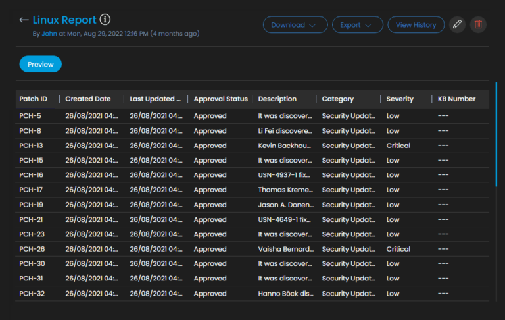Open the info icon next to Linux Report
The width and height of the screenshot is (505, 320).
point(105,20)
